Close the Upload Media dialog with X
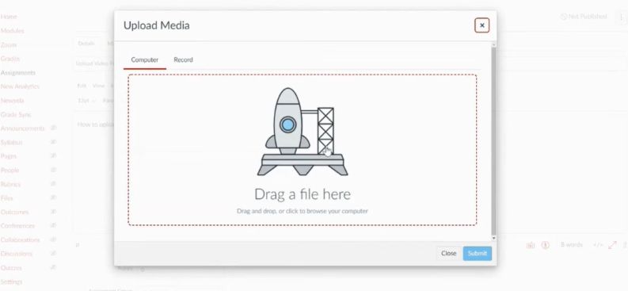Viewport: 628px width, 291px height. click(x=481, y=25)
